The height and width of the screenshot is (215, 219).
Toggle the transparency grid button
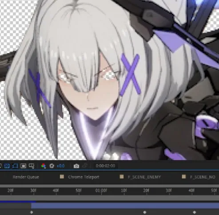pos(7,166)
